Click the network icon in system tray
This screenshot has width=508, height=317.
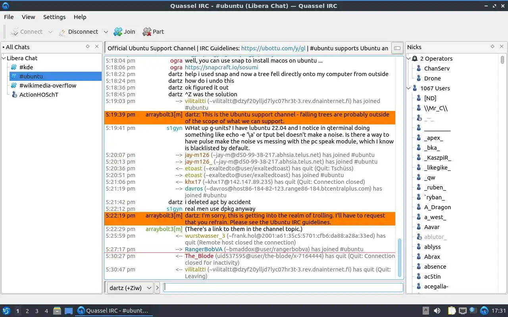[x=462, y=311]
